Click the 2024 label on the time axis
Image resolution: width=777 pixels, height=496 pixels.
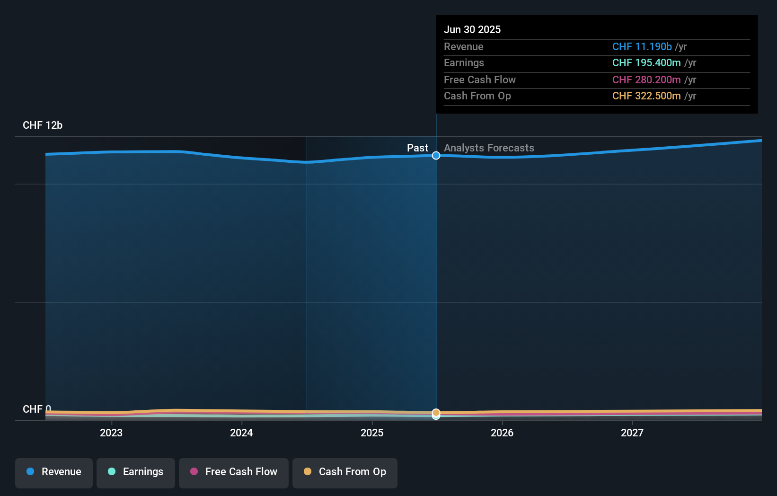click(241, 432)
